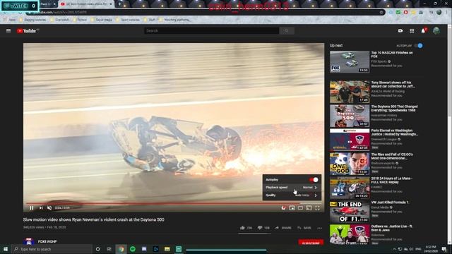Toggle the Autoplay switch in player settings
This screenshot has width=452, height=254.
click(314, 180)
